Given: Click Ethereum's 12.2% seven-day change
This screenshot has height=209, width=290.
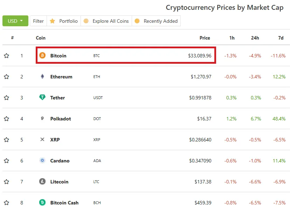Looking at the screenshot, I should tap(279, 77).
